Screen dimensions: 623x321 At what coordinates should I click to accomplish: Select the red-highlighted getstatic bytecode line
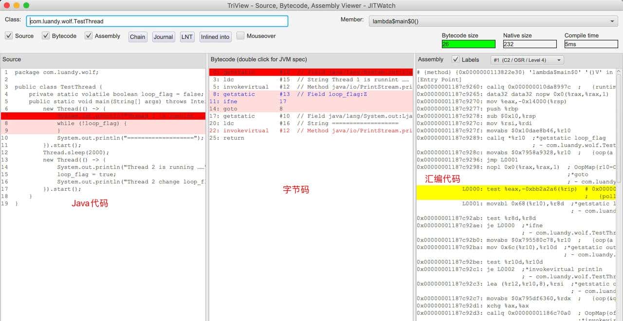pos(311,72)
